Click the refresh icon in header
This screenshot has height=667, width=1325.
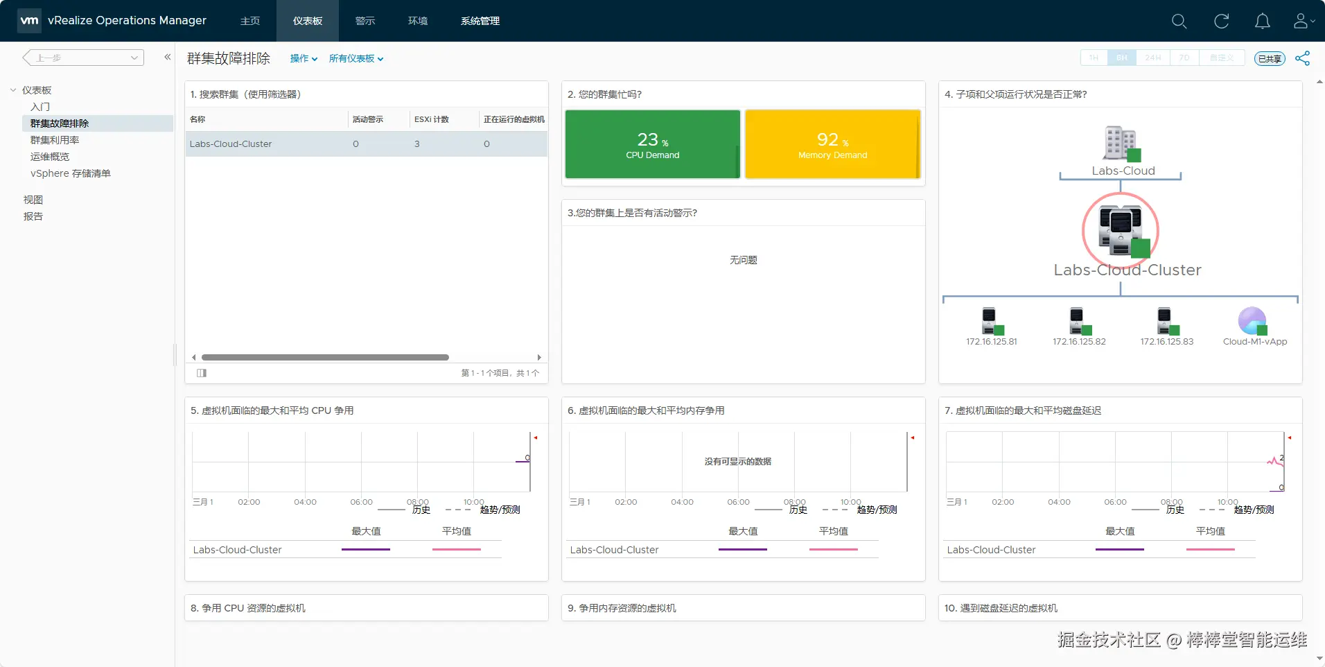1221,21
